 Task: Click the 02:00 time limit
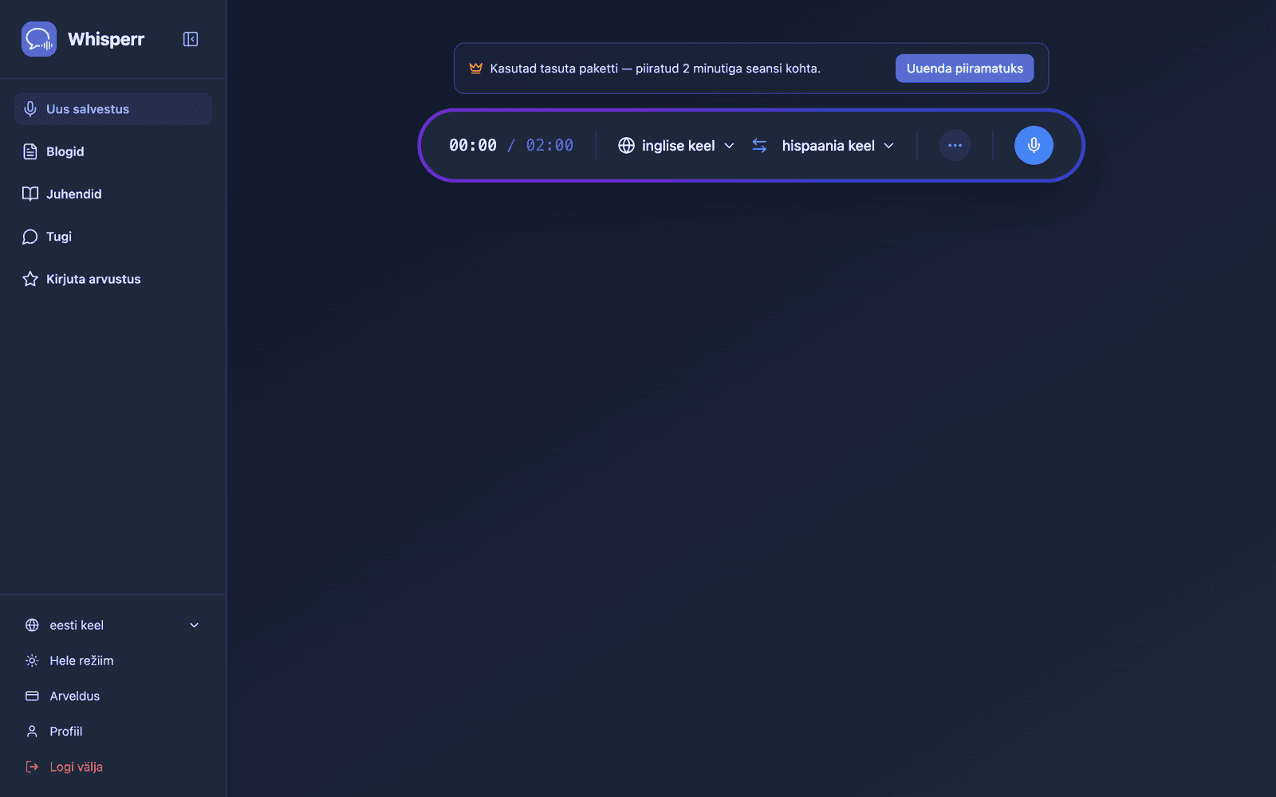[x=549, y=145]
